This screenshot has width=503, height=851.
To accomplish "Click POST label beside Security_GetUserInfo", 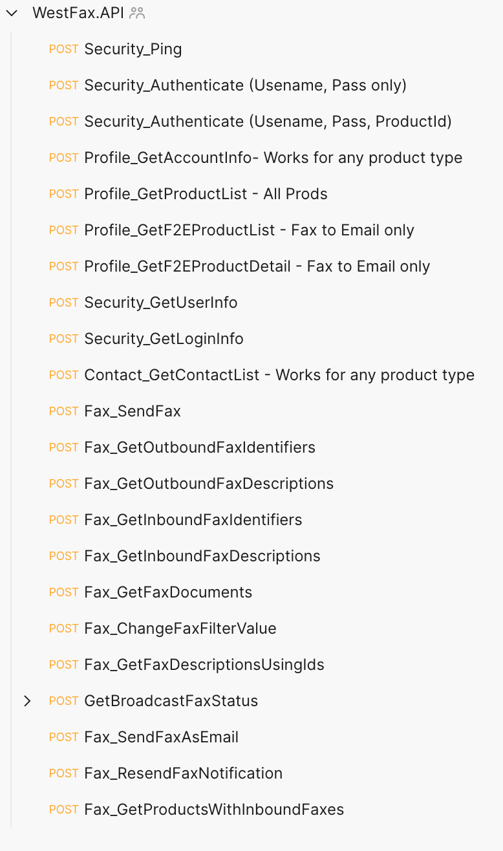I will click(63, 303).
